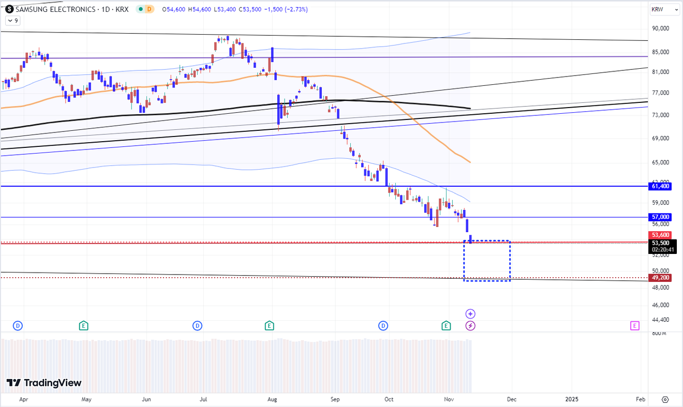This screenshot has width=683, height=407.
Task: Click the Samsung symbol logo icon
Action: [x=9, y=9]
